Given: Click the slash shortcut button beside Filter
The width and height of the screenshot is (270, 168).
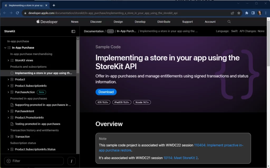Looking at the screenshot, I should (x=71, y=161).
